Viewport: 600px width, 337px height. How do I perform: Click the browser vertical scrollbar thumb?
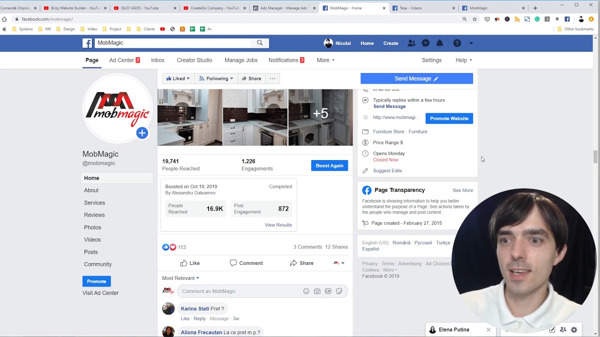point(596,157)
